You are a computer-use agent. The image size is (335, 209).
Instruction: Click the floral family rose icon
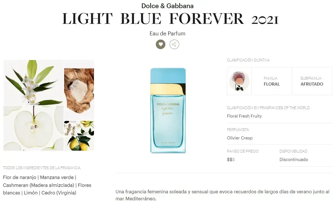pos(239,81)
